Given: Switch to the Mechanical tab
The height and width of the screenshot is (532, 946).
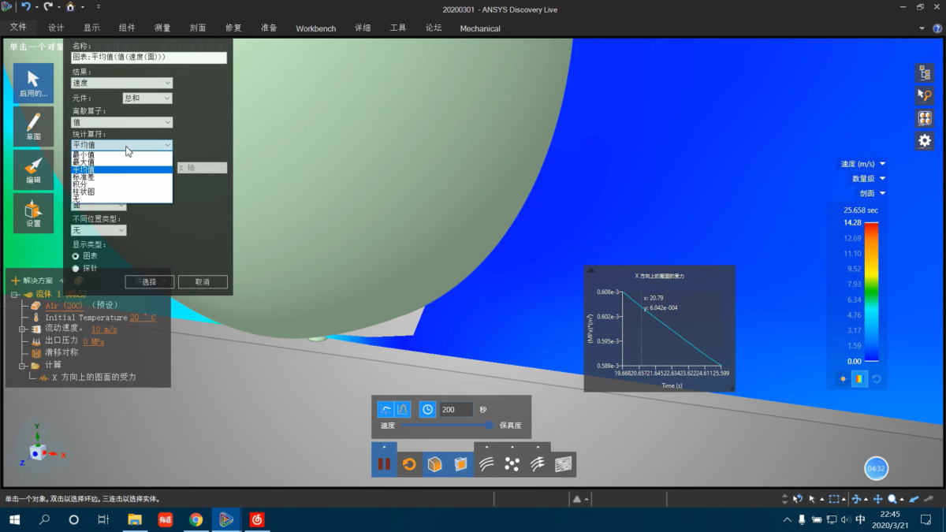Looking at the screenshot, I should coord(480,28).
